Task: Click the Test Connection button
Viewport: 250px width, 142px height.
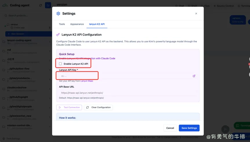Action: click(x=69, y=108)
